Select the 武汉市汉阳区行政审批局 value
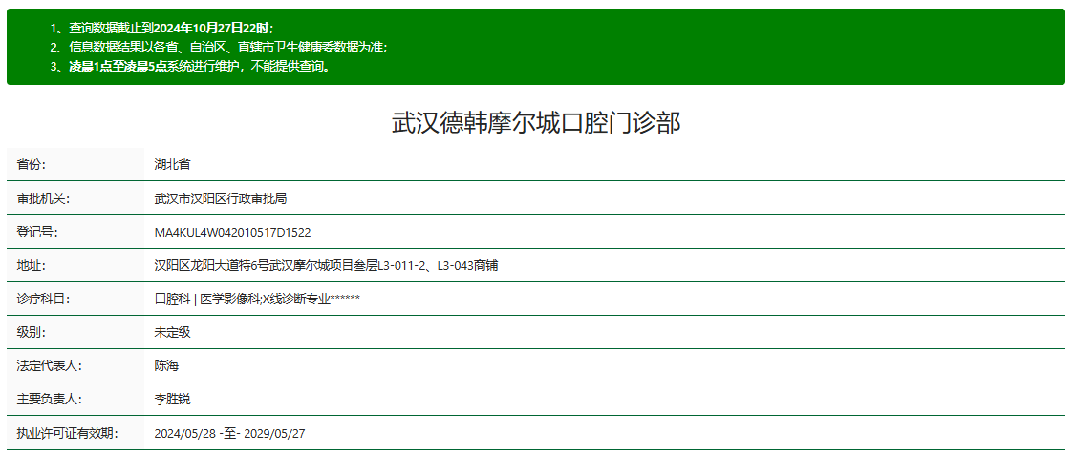The width and height of the screenshot is (1074, 454). [x=221, y=198]
